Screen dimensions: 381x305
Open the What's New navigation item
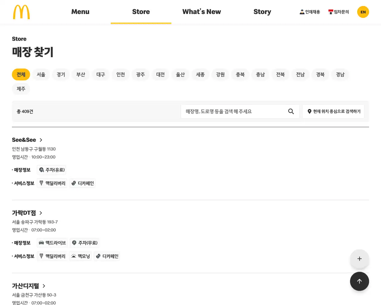[202, 12]
